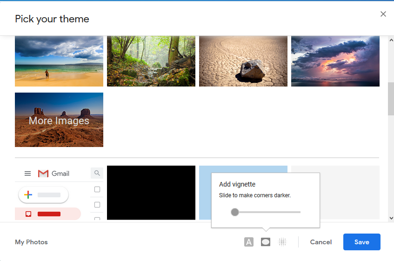Click the vignette slider handle
This screenshot has width=394, height=261.
click(235, 212)
